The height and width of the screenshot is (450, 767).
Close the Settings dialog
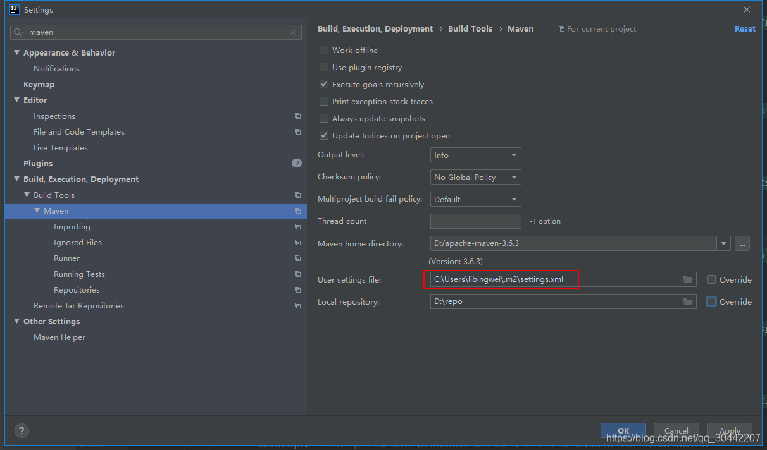click(747, 9)
